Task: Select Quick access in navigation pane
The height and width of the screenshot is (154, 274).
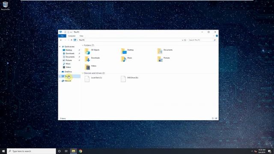Action: 69,47
